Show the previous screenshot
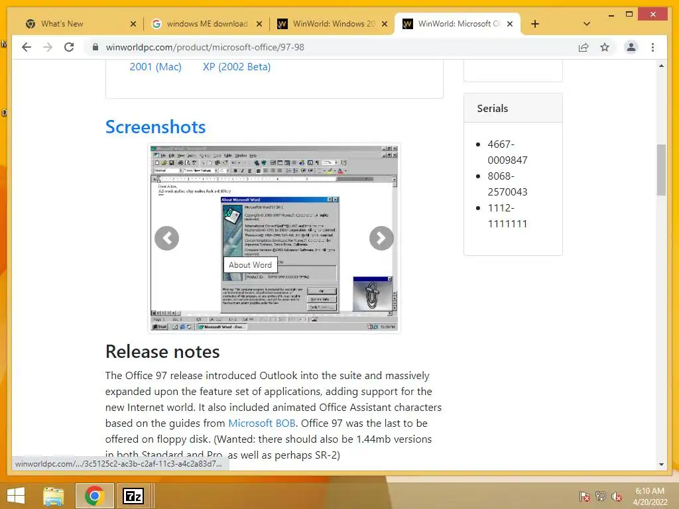 tap(166, 238)
